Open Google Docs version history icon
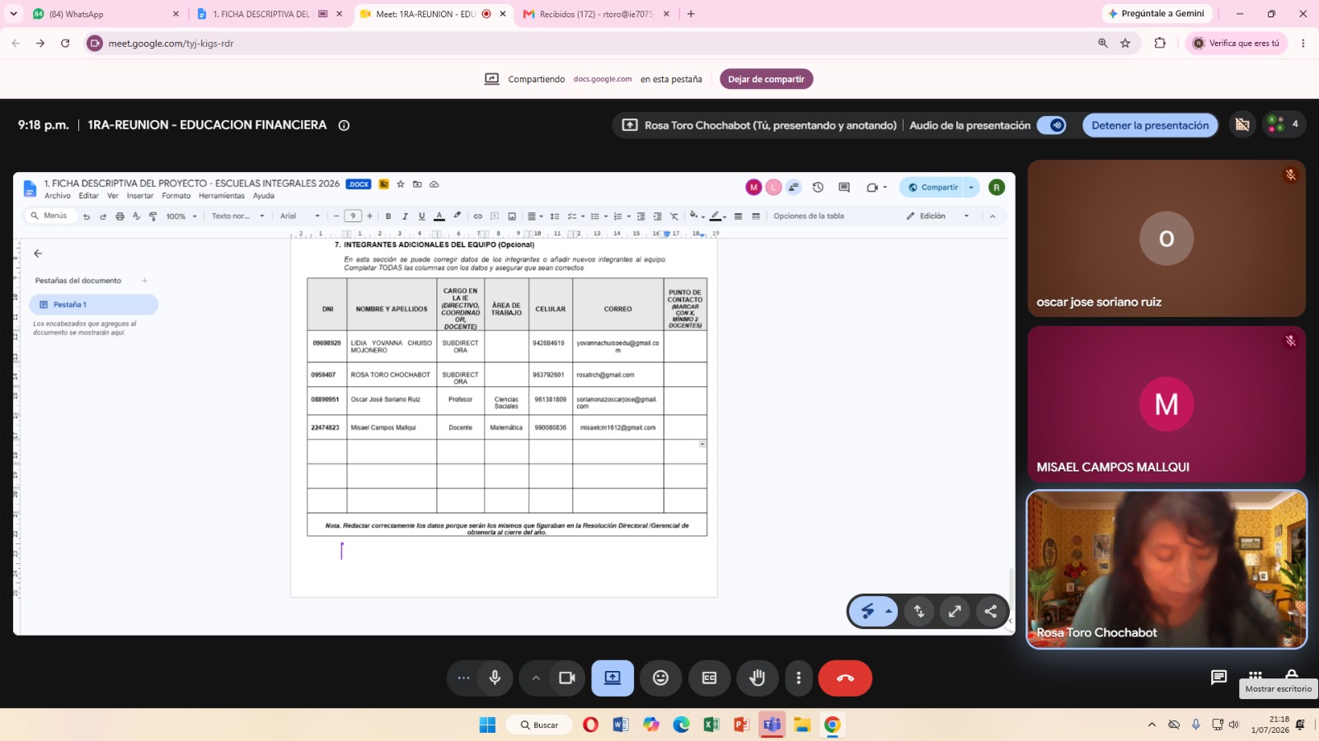The height and width of the screenshot is (741, 1319). [818, 187]
